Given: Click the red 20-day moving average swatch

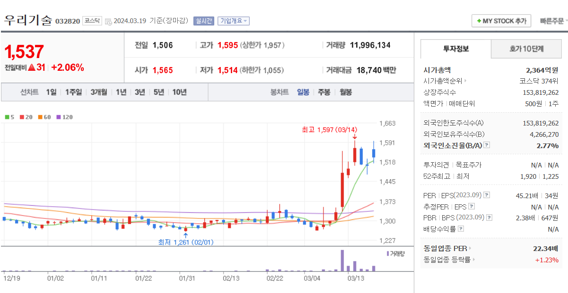Looking at the screenshot, I should [22, 117].
